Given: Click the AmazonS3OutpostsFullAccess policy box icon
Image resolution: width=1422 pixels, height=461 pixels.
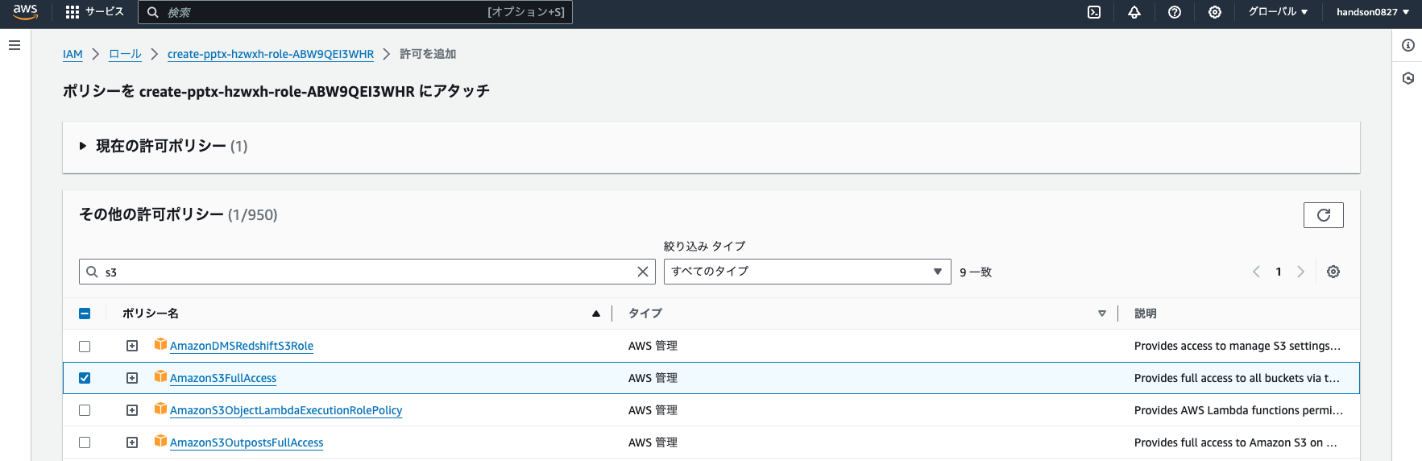Looking at the screenshot, I should pos(160,441).
